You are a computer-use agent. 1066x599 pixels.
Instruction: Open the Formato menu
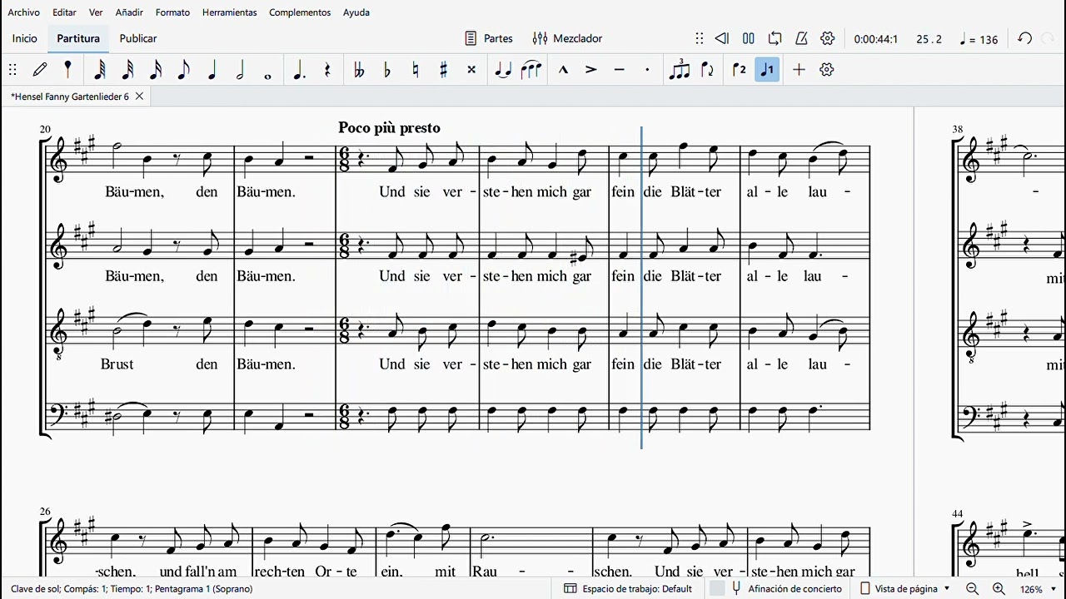pyautogui.click(x=172, y=12)
